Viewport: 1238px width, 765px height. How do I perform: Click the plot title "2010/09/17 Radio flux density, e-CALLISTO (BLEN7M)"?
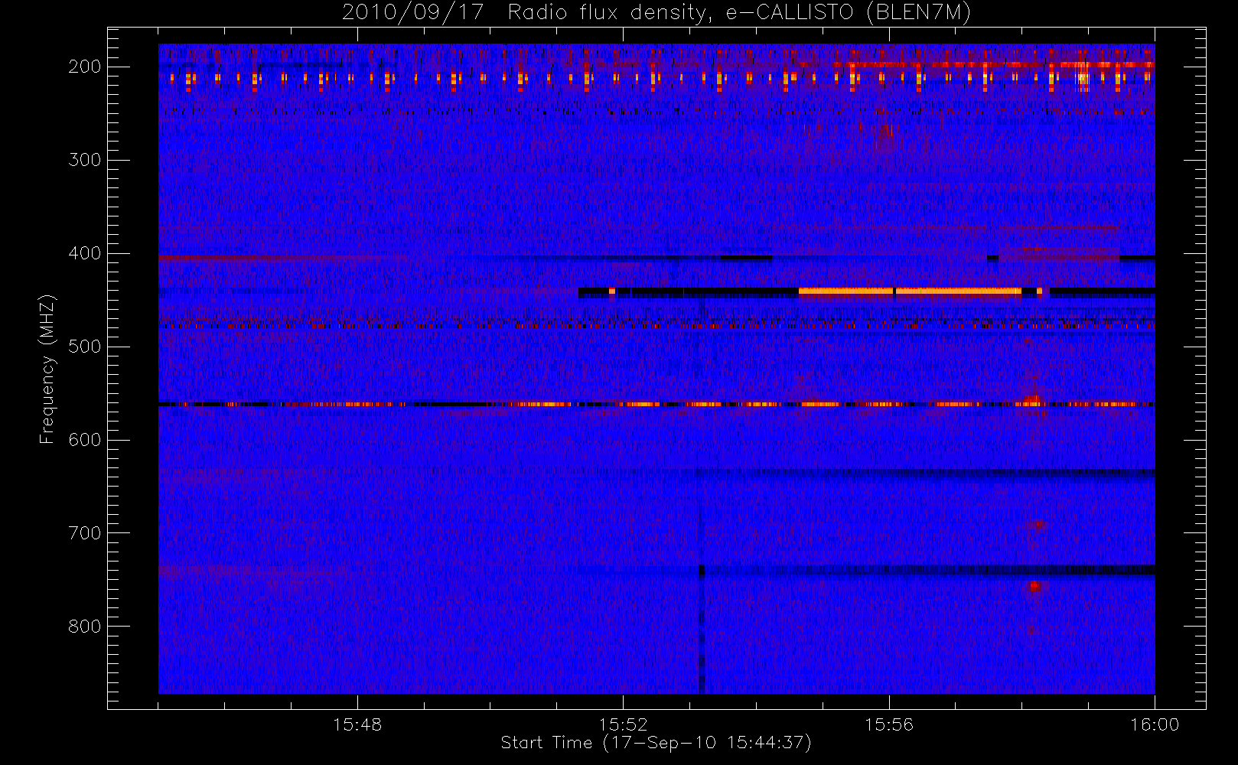(656, 13)
